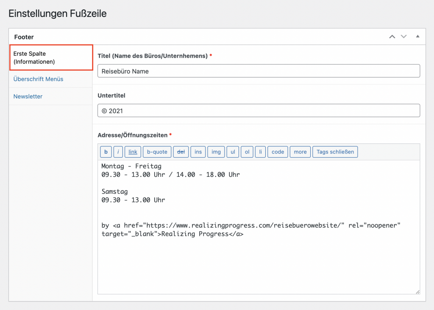The width and height of the screenshot is (434, 310).
Task: Switch to the Newsletter tab
Action: point(28,96)
